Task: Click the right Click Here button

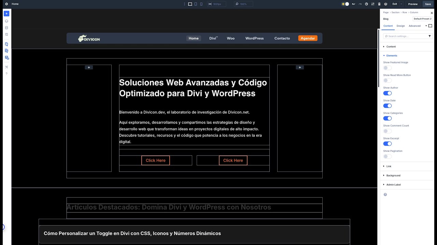Action: 233,161
